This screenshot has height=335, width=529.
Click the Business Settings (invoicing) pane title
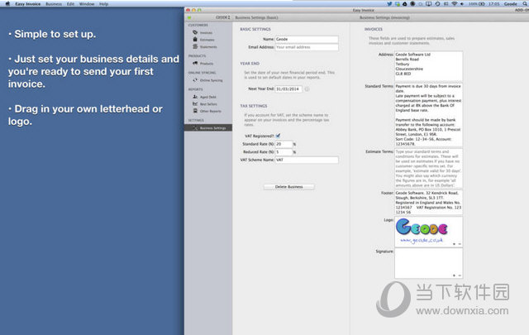(384, 17)
